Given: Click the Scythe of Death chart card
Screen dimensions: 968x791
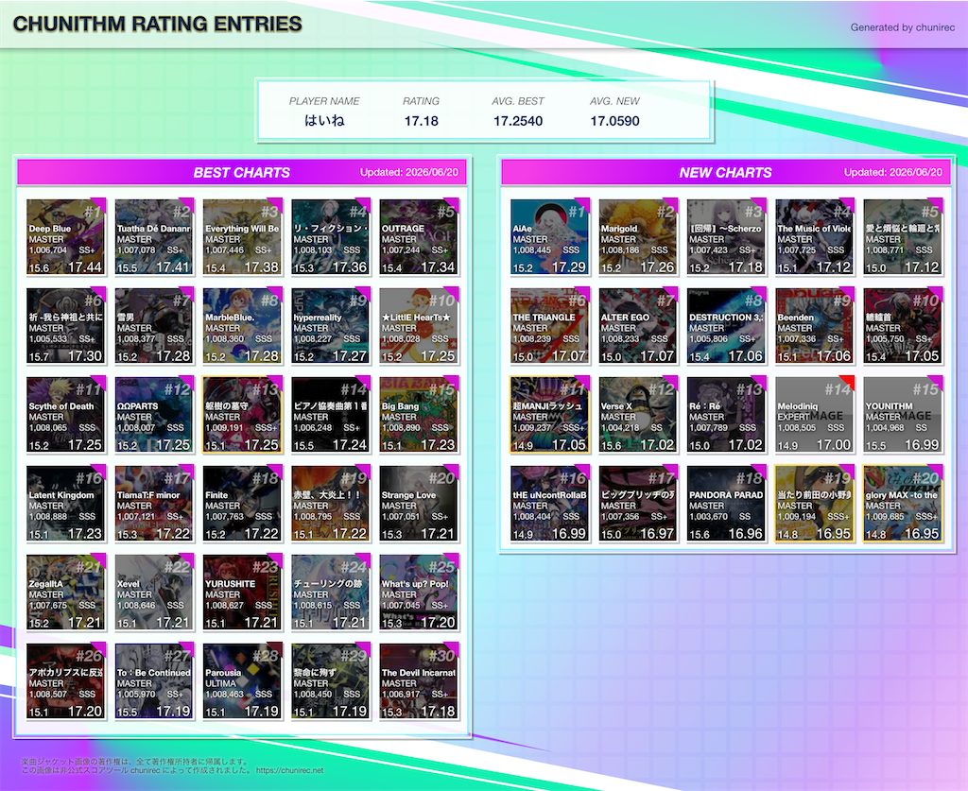Looking at the screenshot, I should coord(66,415).
